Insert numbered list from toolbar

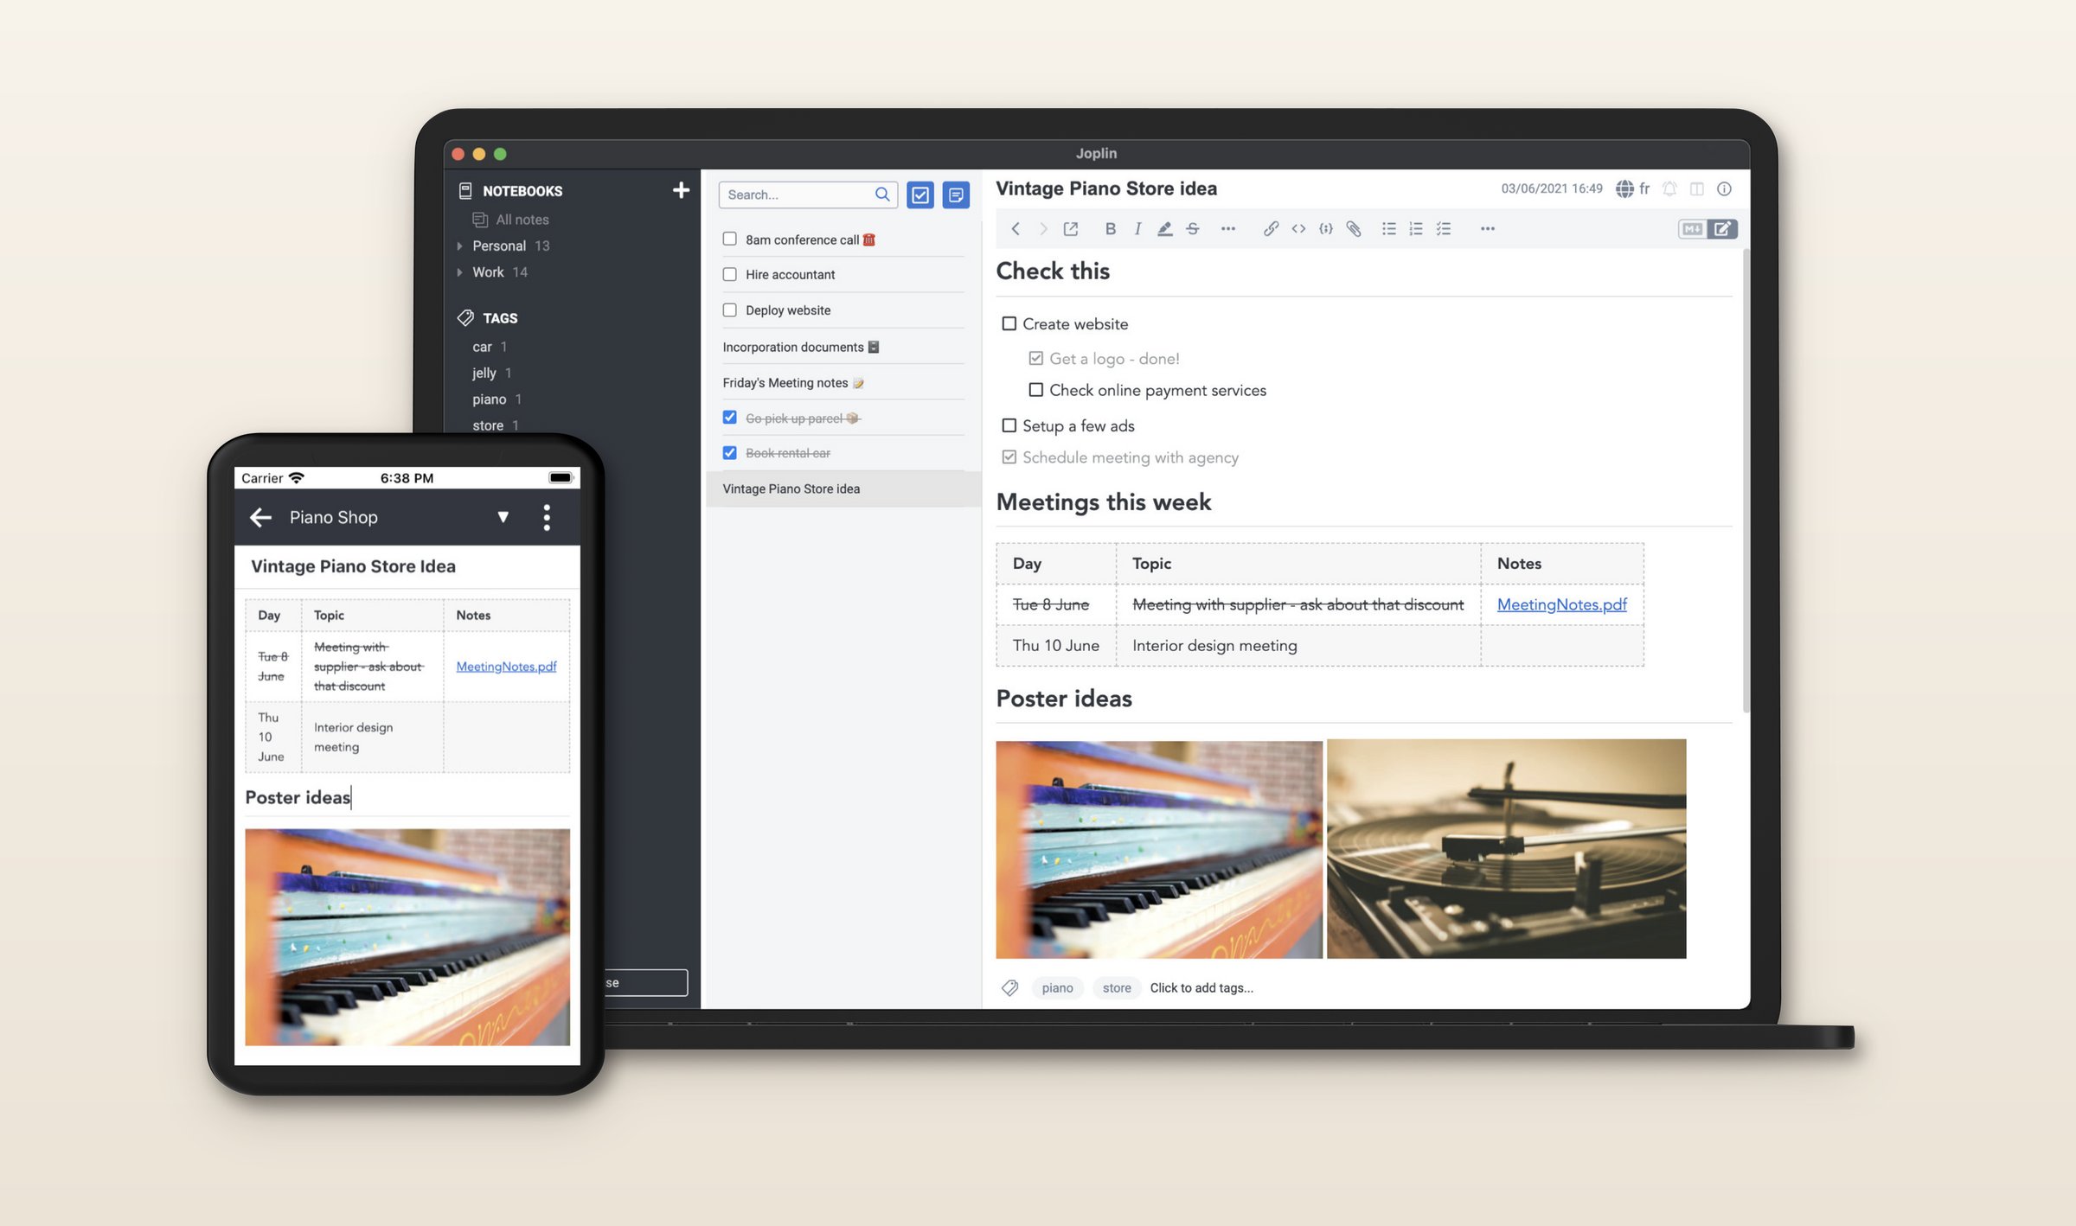(1416, 229)
